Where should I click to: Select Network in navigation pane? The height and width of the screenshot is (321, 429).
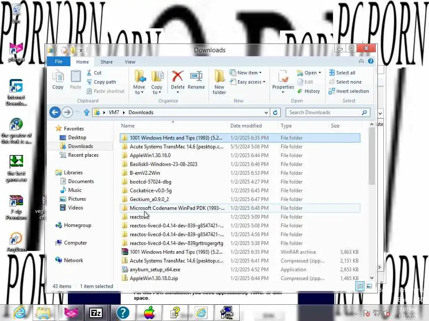coord(73,260)
